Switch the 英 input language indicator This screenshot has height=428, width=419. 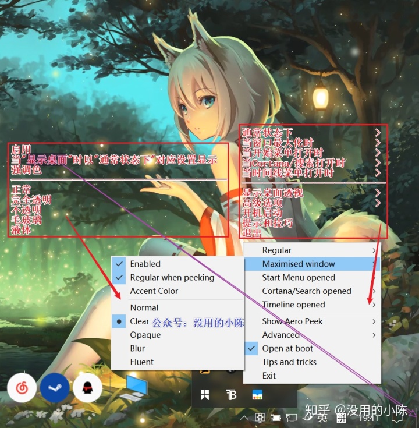click(x=322, y=418)
